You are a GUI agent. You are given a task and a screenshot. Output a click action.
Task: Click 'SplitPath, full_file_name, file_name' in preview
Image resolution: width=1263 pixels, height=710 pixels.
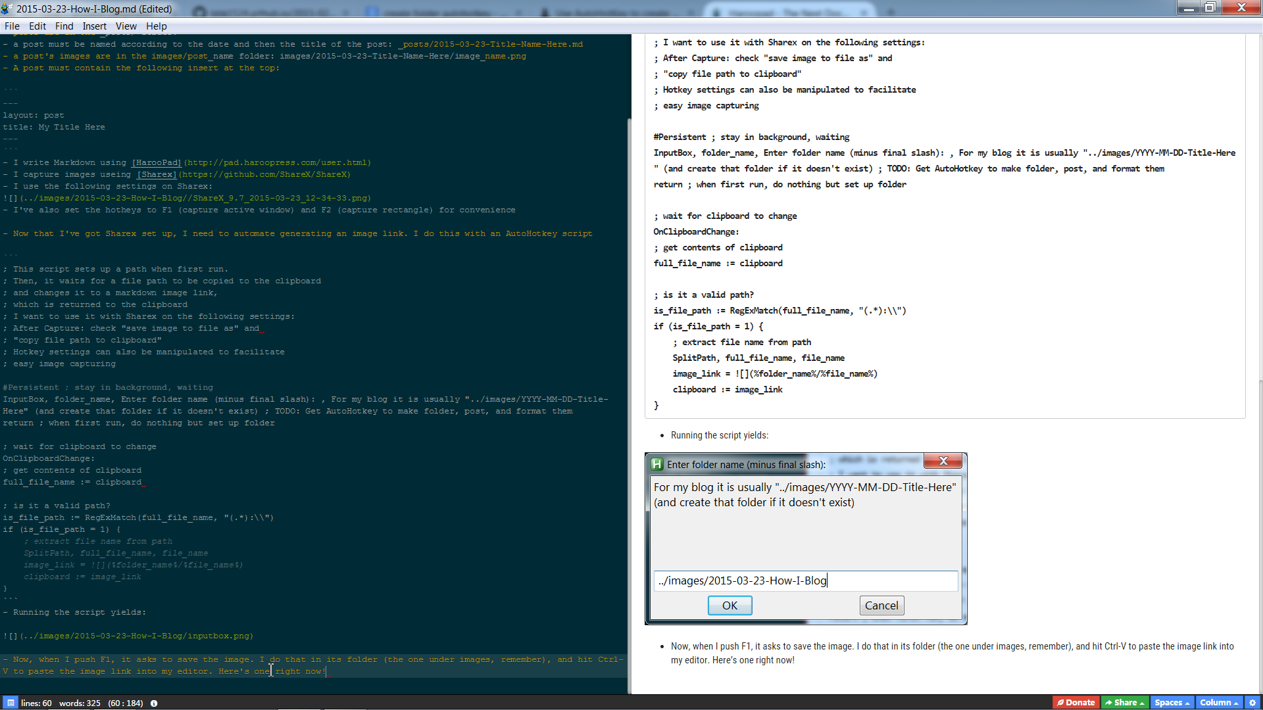[x=758, y=358]
